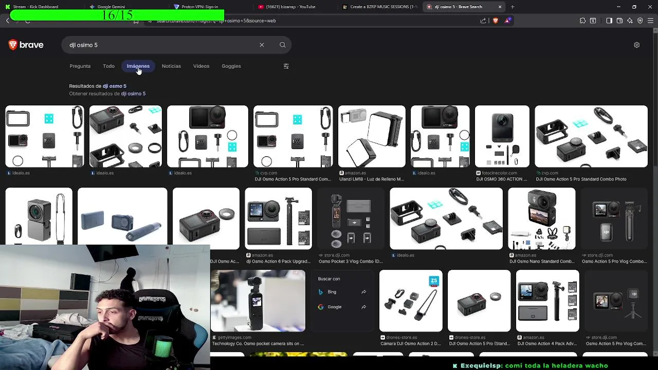Viewport: 658px width, 370px height.
Task: Open the Leo AI sparkle icon
Action: (630, 21)
